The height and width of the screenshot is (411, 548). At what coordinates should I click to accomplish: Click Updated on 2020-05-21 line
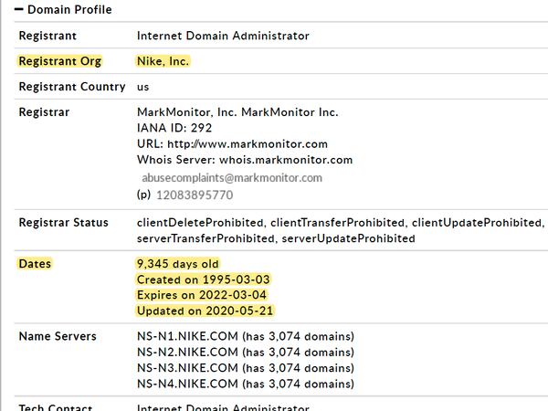point(205,311)
